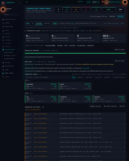Open the Commander avatar in sidebar
This screenshot has width=129, height=161.
point(3,9)
